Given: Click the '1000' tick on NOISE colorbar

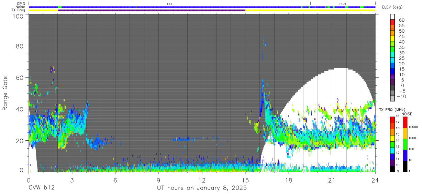Looking at the screenshot, I should click(x=413, y=138).
